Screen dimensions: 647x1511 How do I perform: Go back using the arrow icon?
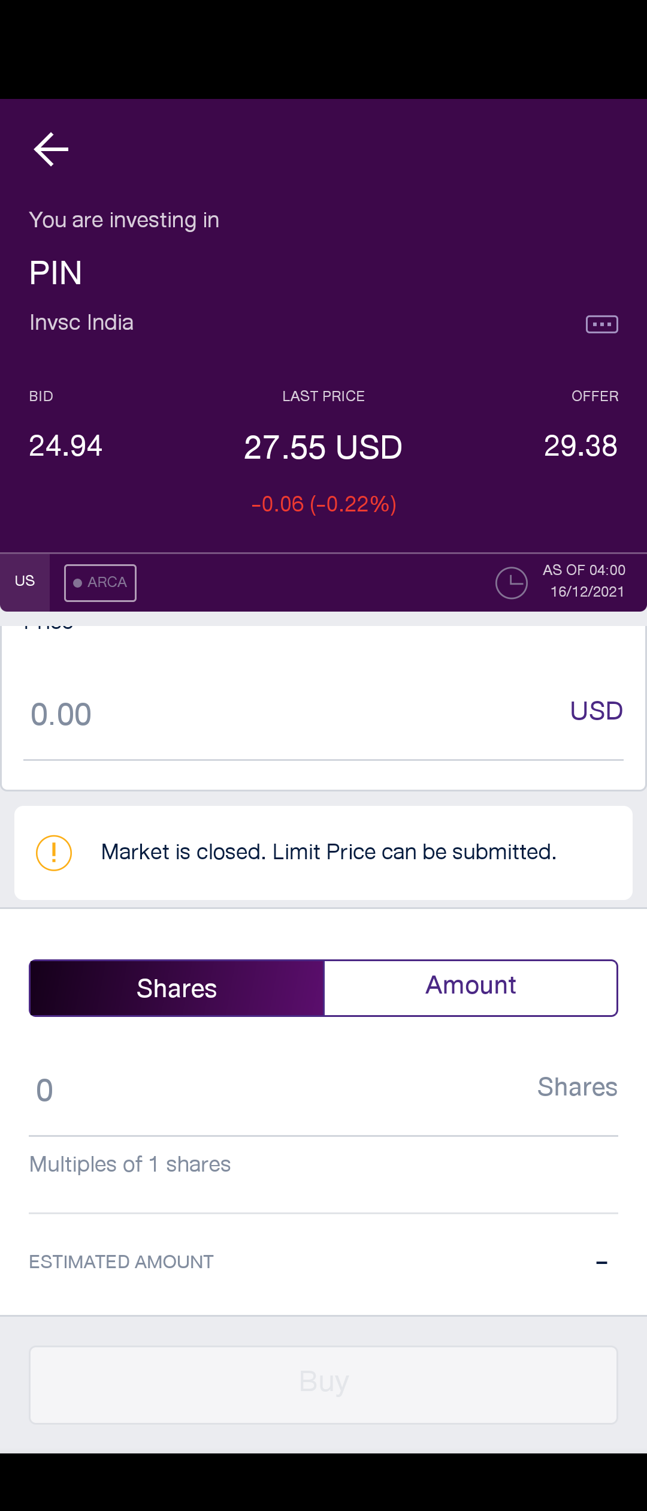point(52,149)
